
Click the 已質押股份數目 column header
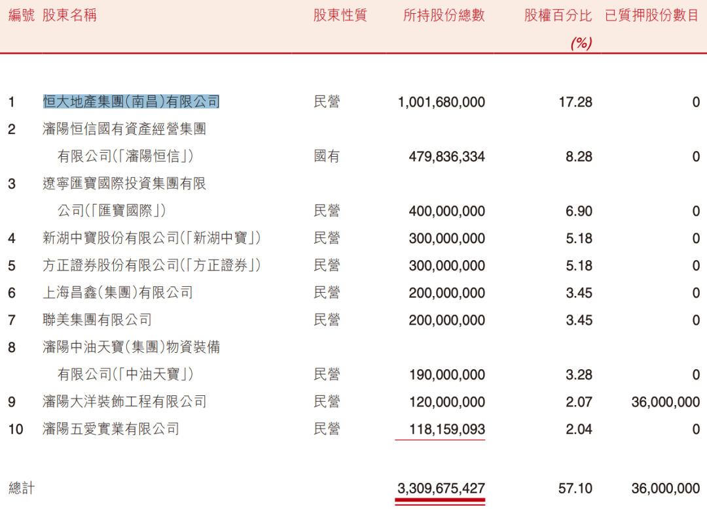tap(652, 16)
